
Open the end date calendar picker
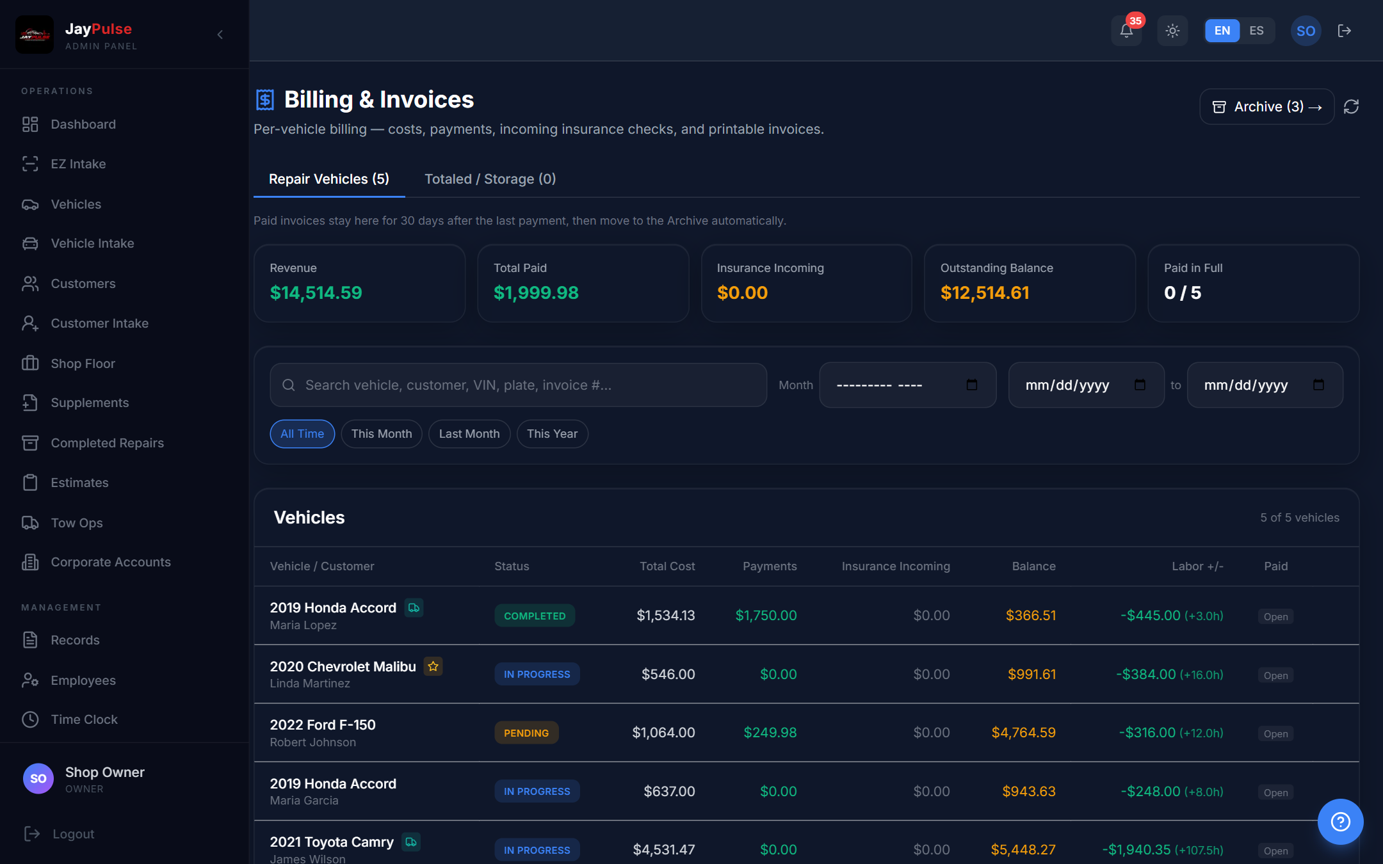[x=1318, y=385]
